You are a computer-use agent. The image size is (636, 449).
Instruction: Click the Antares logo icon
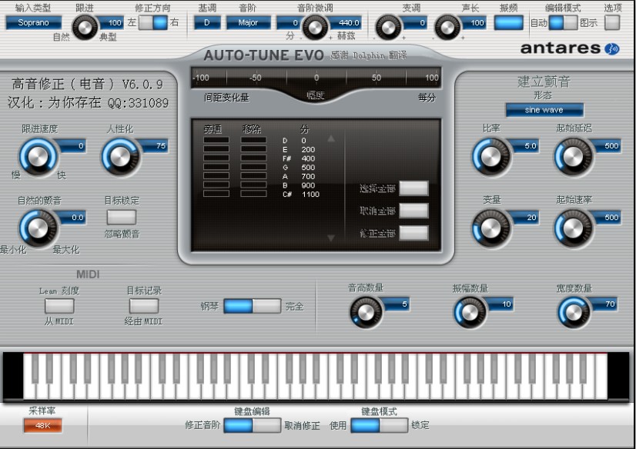[611, 49]
